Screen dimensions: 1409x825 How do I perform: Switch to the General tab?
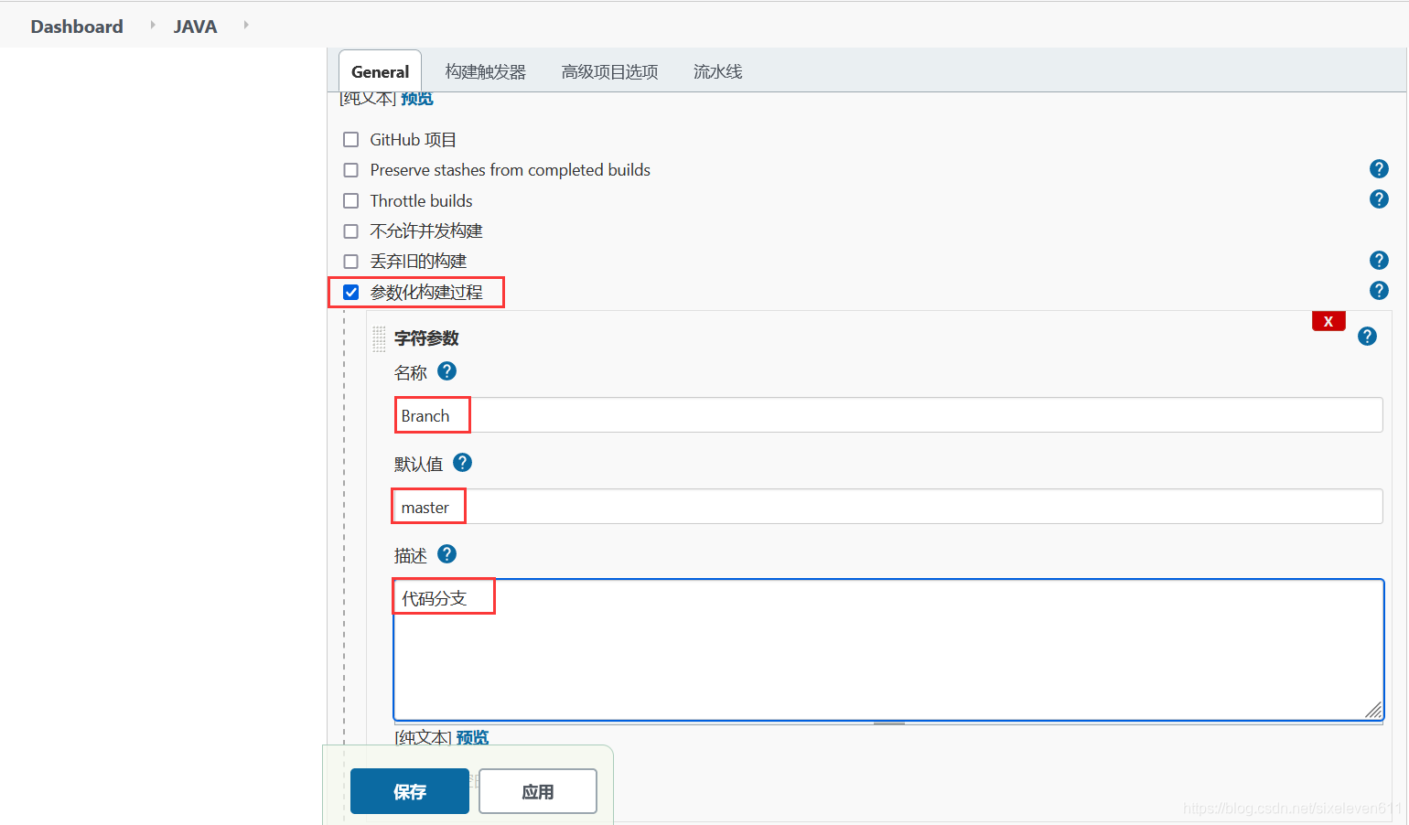click(380, 71)
